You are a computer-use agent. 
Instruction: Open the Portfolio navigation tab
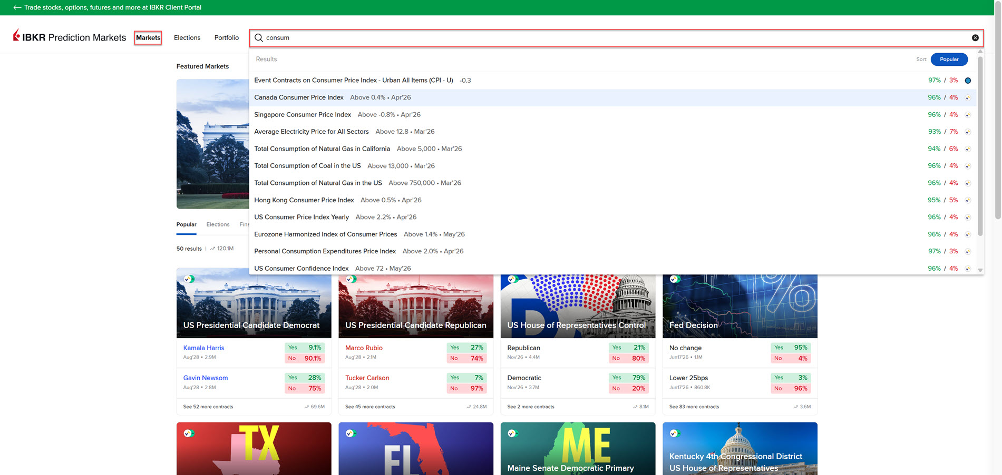click(x=227, y=38)
